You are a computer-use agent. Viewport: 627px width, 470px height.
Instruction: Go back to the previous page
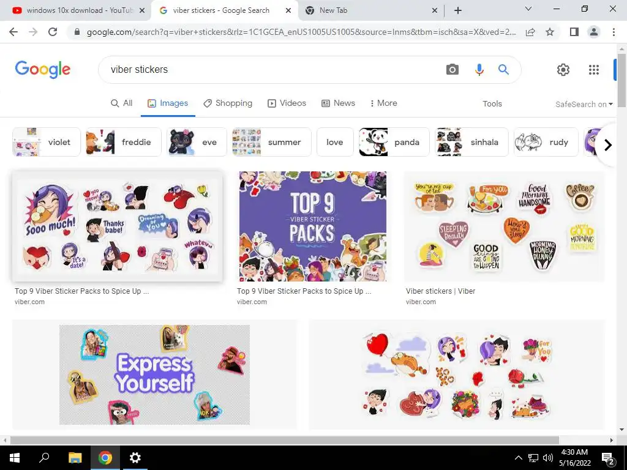point(13,32)
